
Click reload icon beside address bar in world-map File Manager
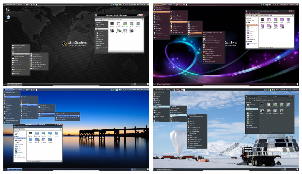click(x=142, y=19)
